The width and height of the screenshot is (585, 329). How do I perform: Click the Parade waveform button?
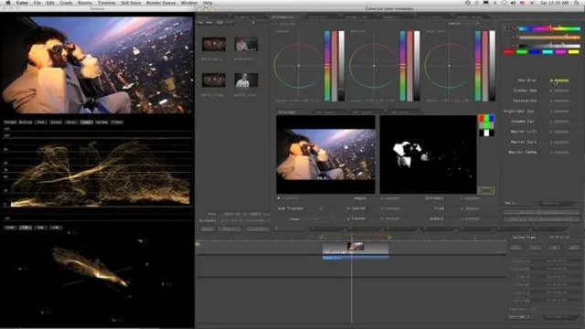(10, 122)
